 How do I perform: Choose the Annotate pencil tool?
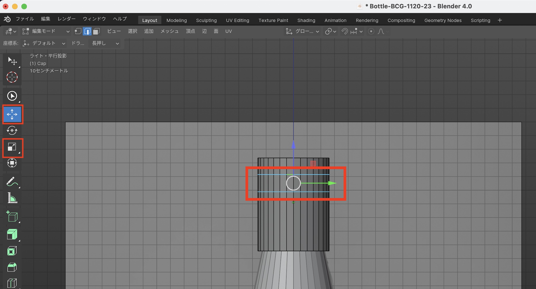pos(12,182)
